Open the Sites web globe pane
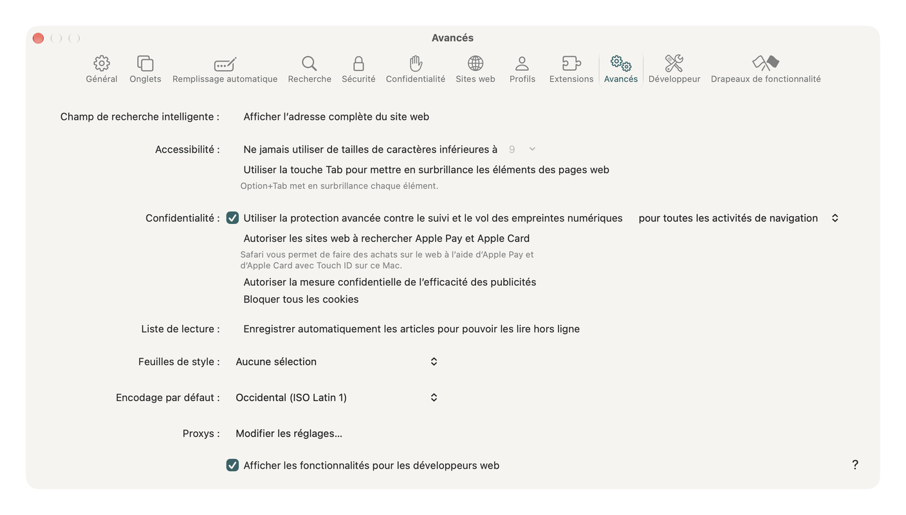Image resolution: width=906 pixels, height=515 pixels. 476,69
